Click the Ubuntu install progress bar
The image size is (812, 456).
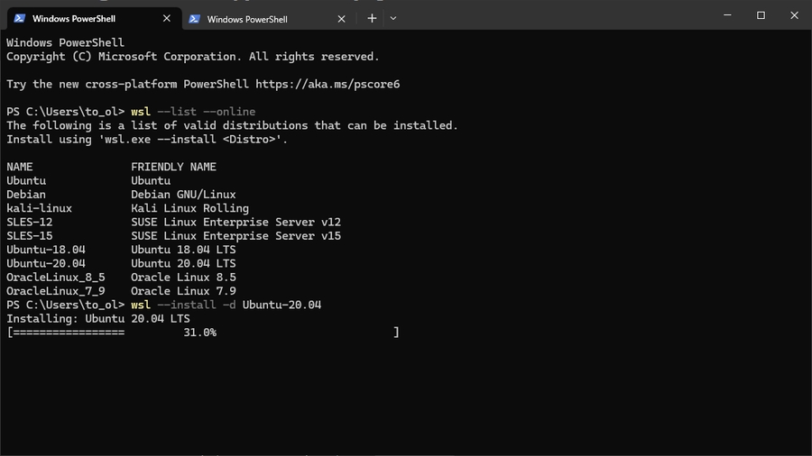click(x=202, y=333)
